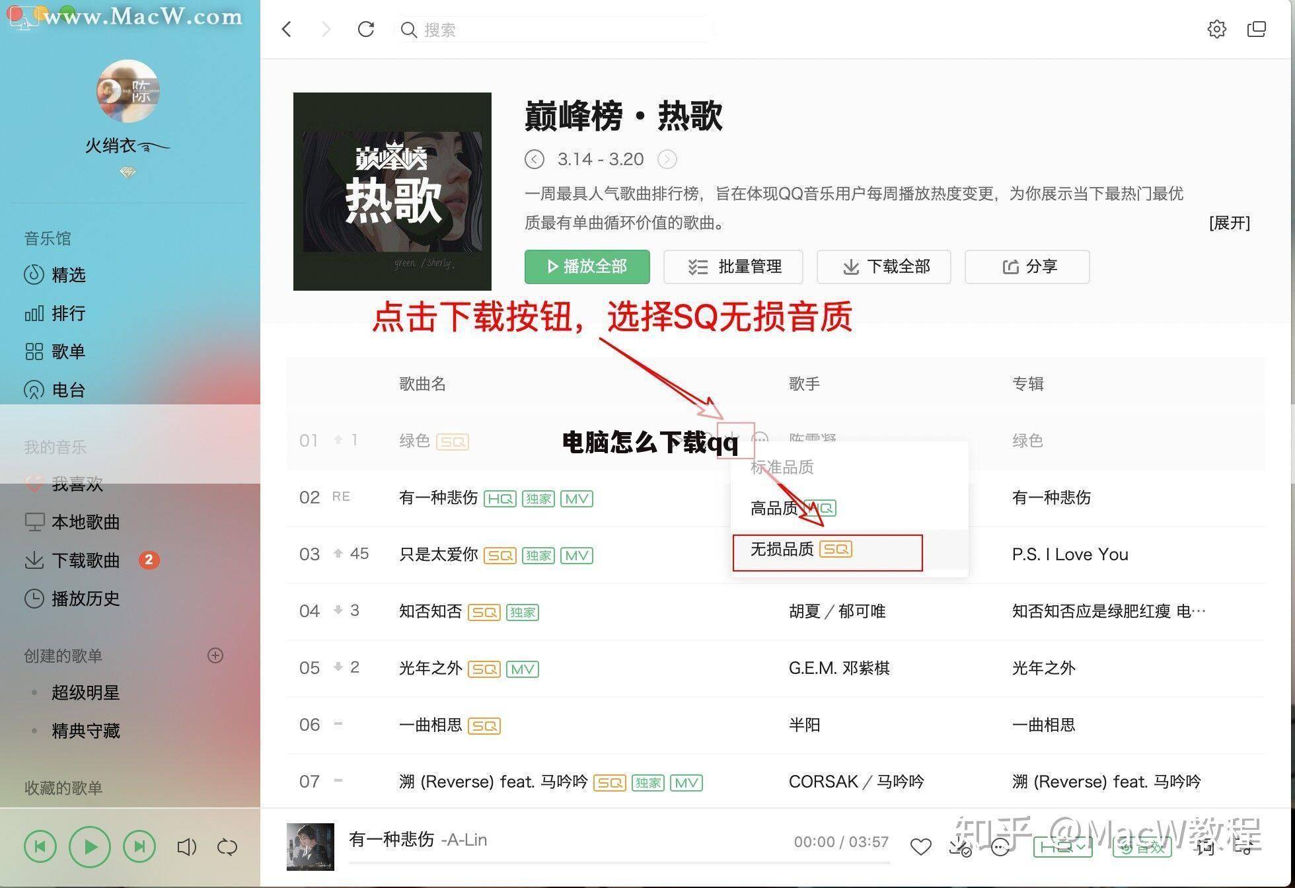Click artist CORSAK / 马吟吟
The height and width of the screenshot is (888, 1295).
tap(856, 782)
